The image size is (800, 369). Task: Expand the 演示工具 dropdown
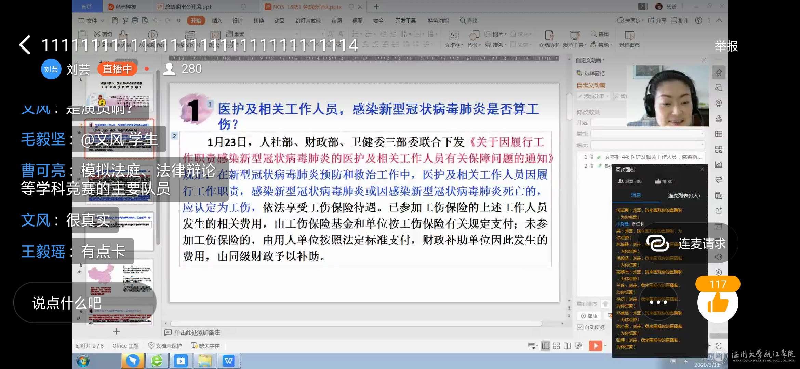pyautogui.click(x=574, y=45)
